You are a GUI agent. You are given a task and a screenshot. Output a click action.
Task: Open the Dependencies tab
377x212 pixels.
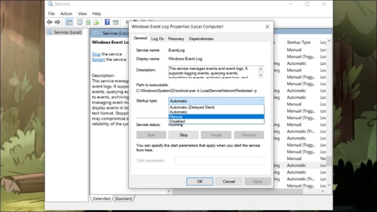(201, 39)
